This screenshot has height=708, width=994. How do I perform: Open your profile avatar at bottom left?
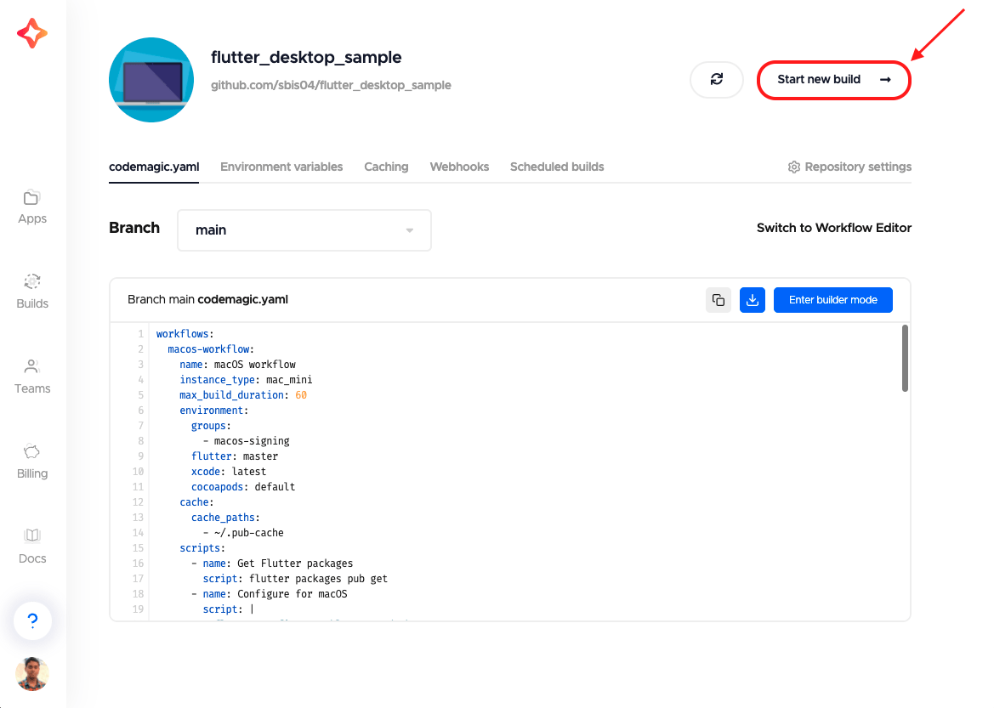click(31, 673)
